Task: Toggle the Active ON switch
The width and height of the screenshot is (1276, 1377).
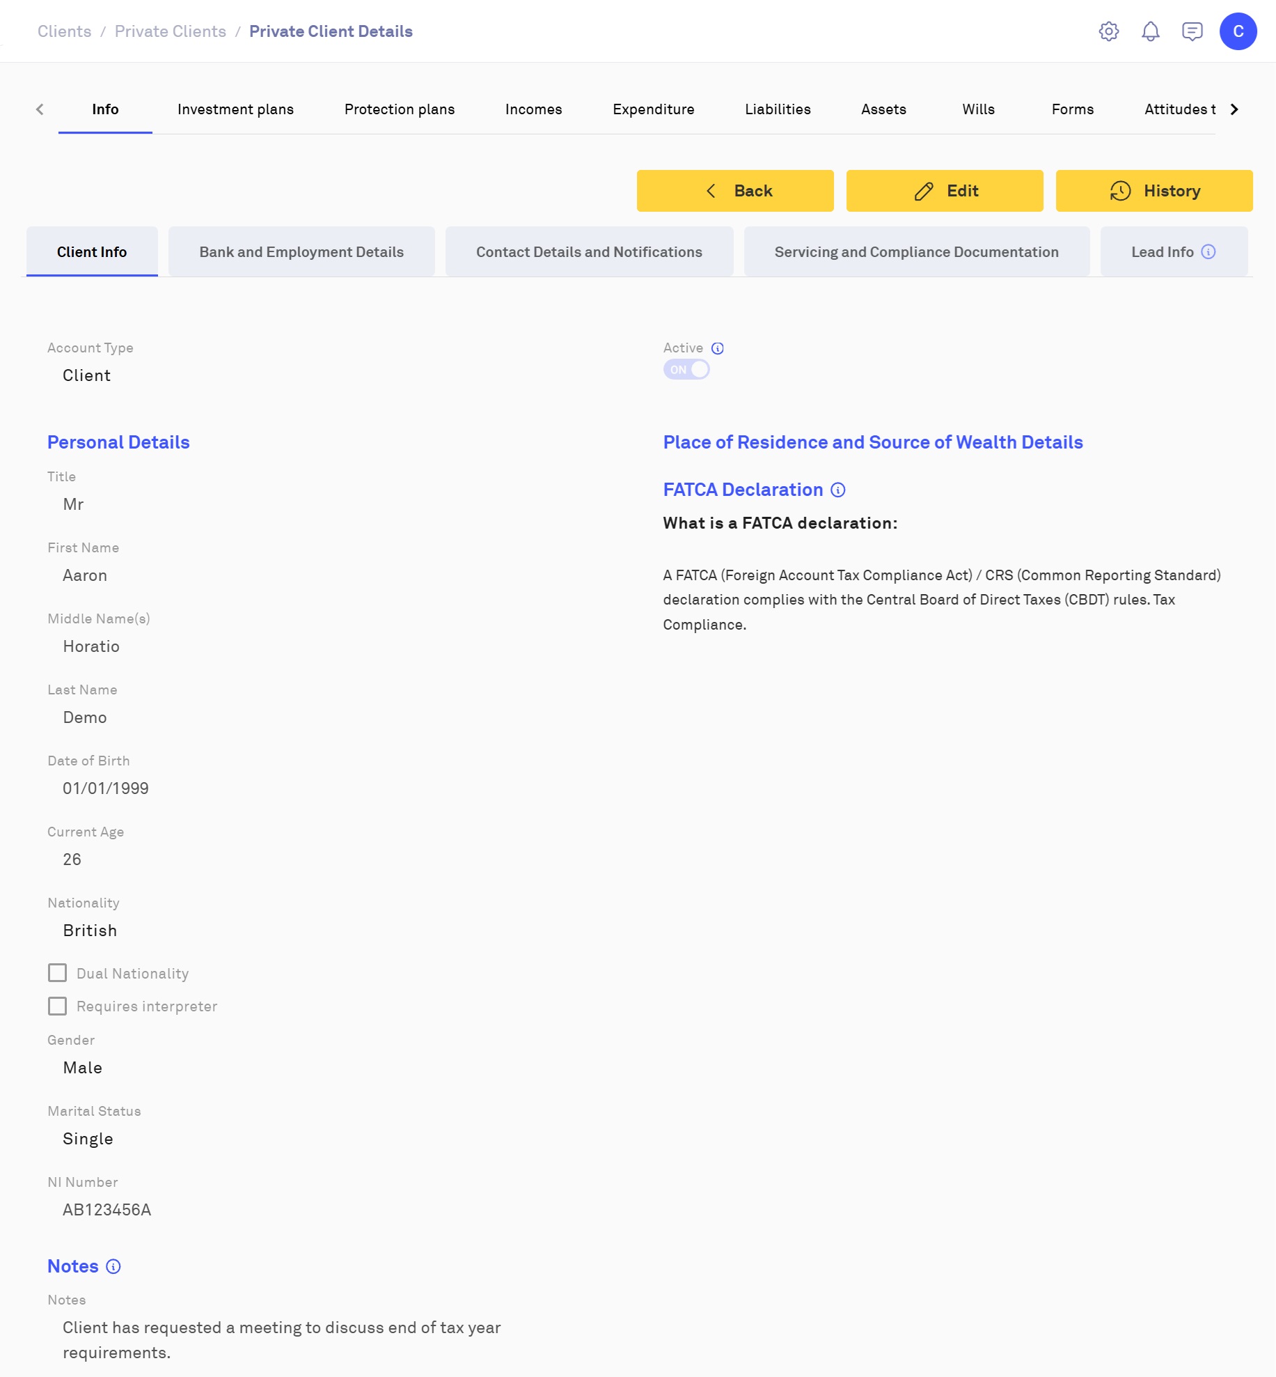Action: click(686, 370)
